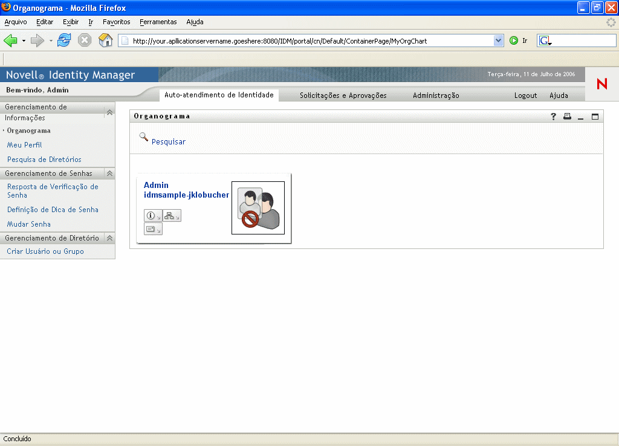619x446 pixels.
Task: Click the Google search engine icon
Action: click(545, 40)
